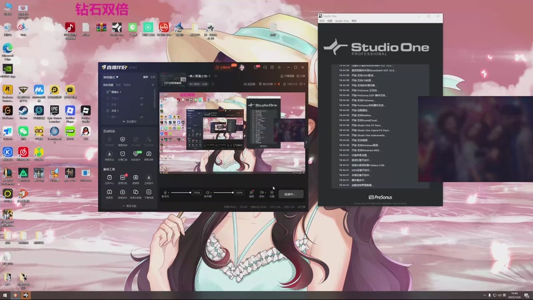The height and width of the screenshot is (300, 533).
Task: Open the message icon with red badge
Action: [257, 67]
